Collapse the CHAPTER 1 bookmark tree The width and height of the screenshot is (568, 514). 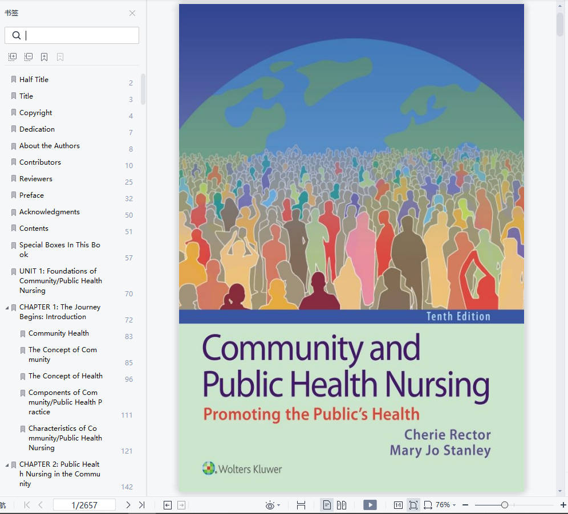[x=7, y=308]
